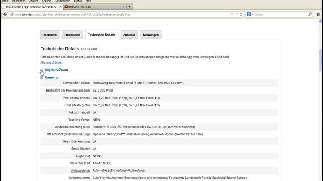Open the NightShot glossary link

83,156
